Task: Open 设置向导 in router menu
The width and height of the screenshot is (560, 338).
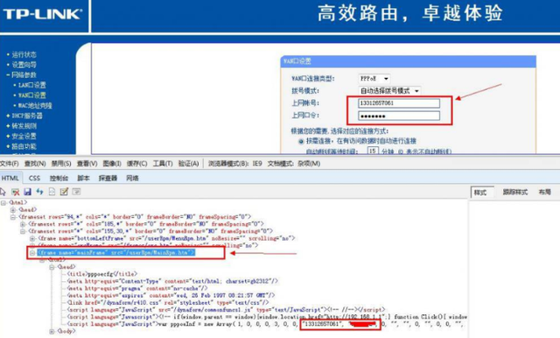Action: coord(24,65)
